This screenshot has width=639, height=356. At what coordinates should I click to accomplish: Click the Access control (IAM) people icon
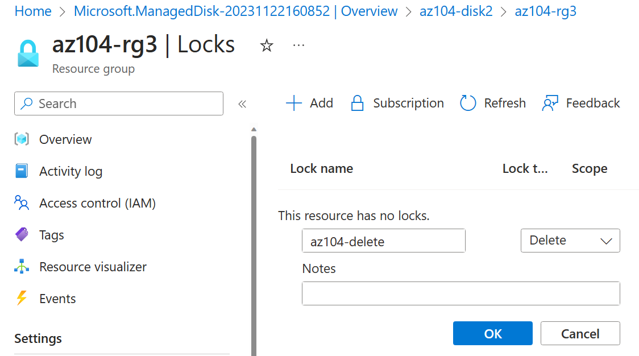coord(22,203)
